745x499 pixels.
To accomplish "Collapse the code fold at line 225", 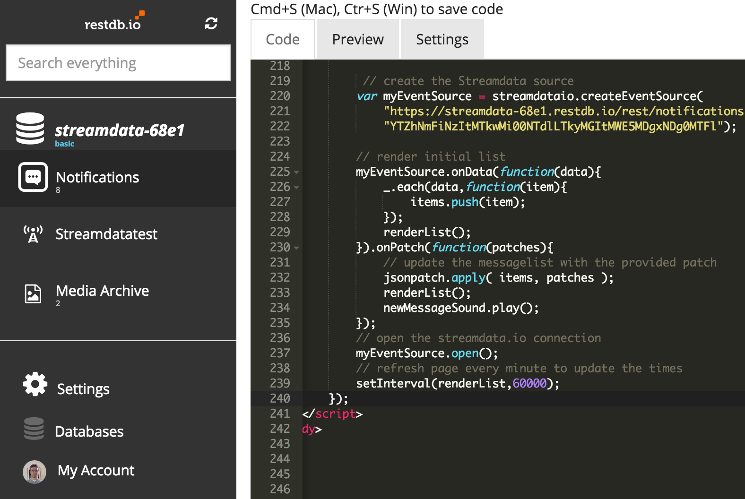I will pos(296,172).
